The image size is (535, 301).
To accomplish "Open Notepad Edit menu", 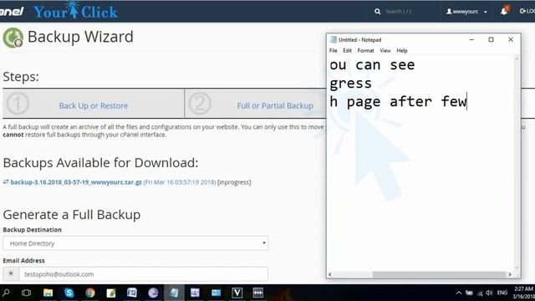I will tap(348, 50).
